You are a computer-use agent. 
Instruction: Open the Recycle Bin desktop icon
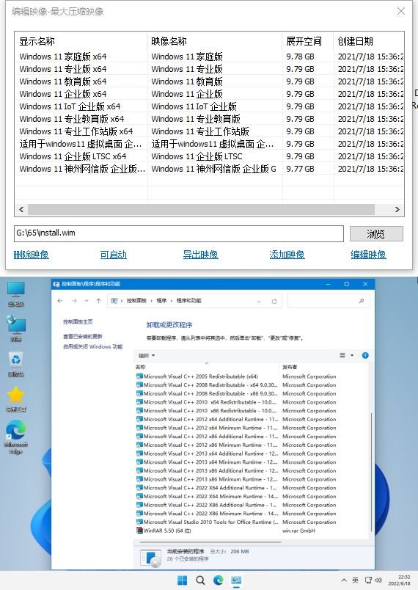[x=16, y=363]
